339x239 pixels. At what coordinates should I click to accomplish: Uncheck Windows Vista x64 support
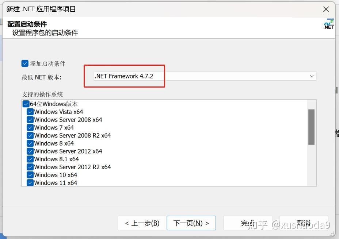(30, 112)
